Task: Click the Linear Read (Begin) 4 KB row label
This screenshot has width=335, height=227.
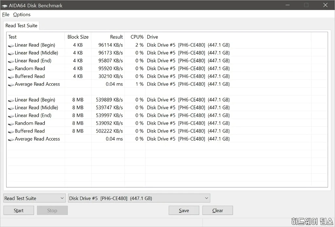Action: 35,45
